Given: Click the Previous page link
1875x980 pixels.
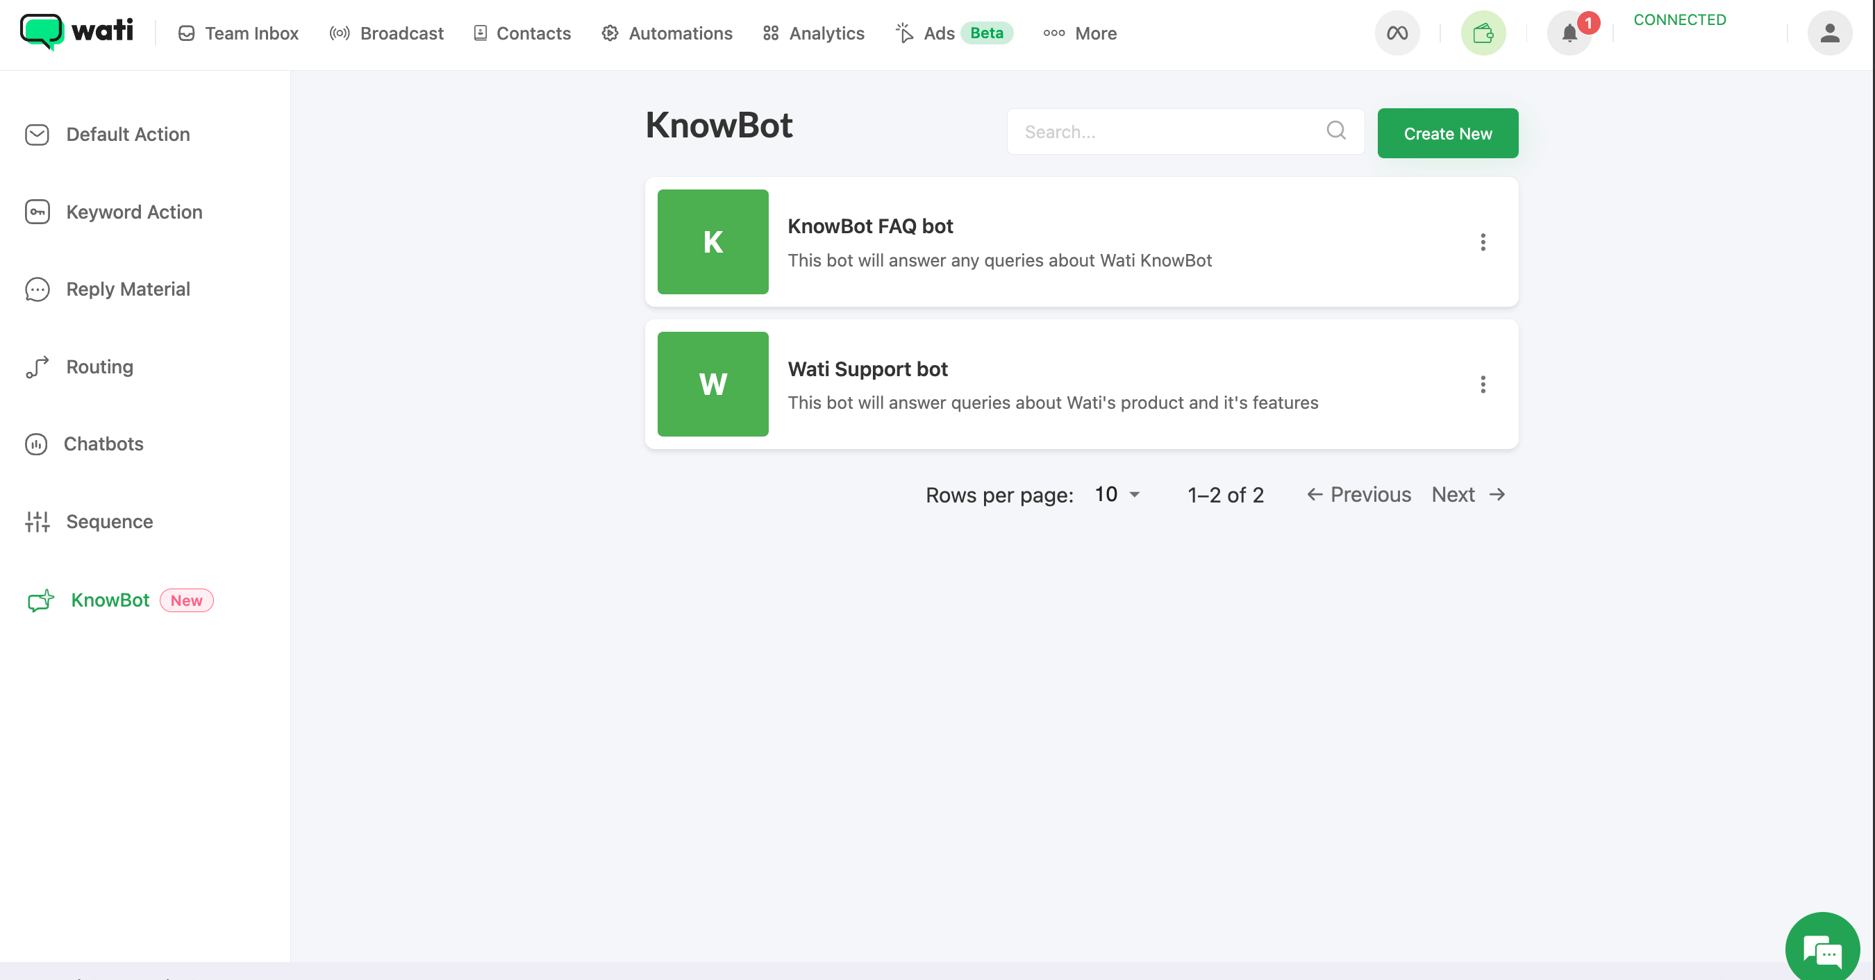Looking at the screenshot, I should tap(1358, 495).
